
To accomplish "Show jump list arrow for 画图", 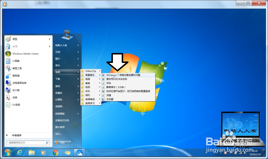I will click(50, 39).
